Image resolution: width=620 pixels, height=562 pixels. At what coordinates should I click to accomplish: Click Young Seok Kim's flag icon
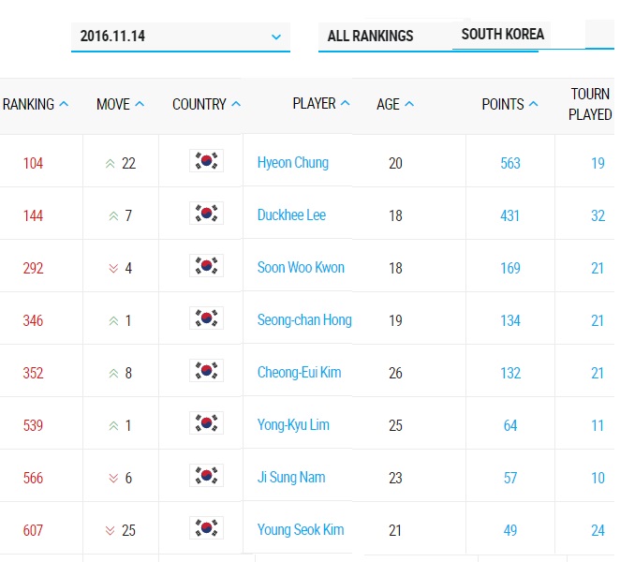coord(206,527)
